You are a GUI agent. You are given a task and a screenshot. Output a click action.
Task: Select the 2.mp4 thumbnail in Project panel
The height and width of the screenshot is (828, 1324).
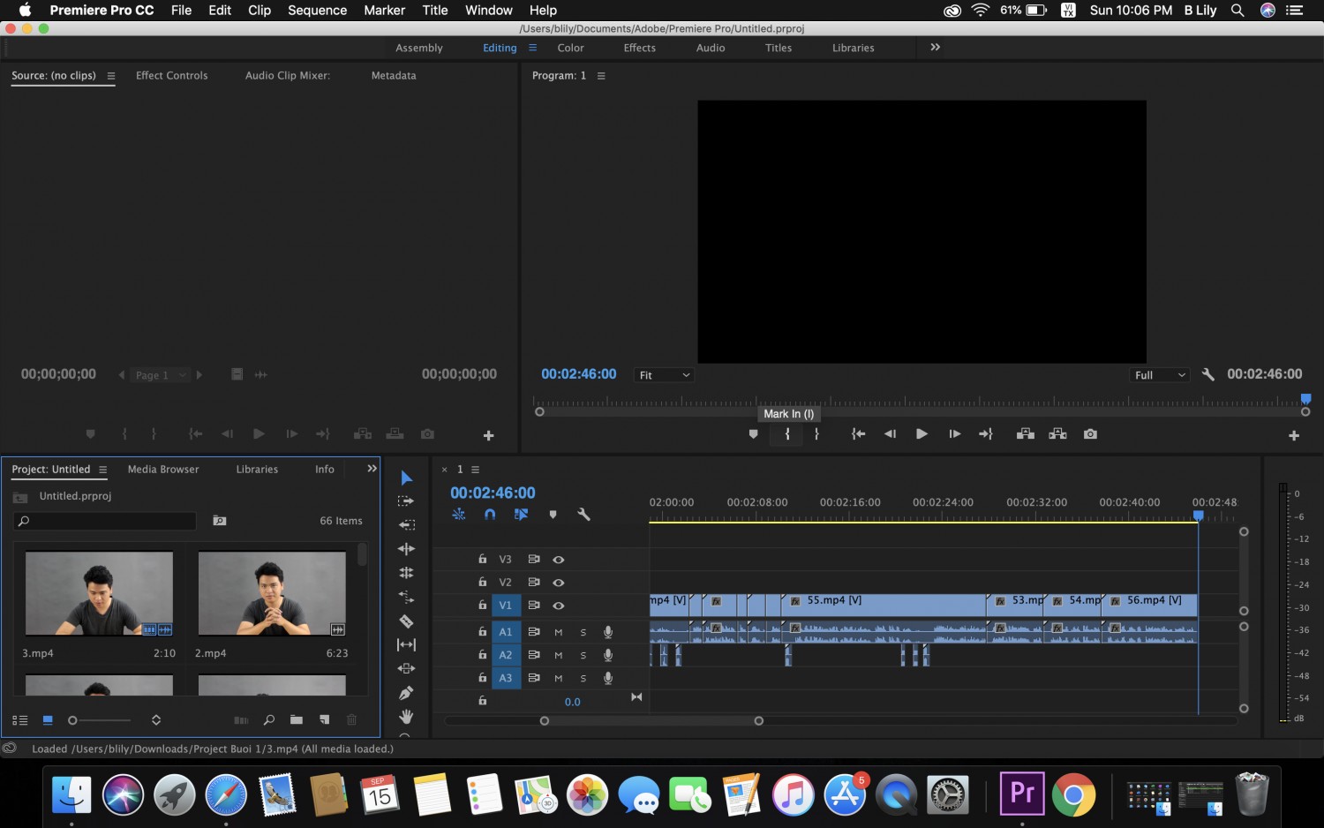[x=272, y=593]
